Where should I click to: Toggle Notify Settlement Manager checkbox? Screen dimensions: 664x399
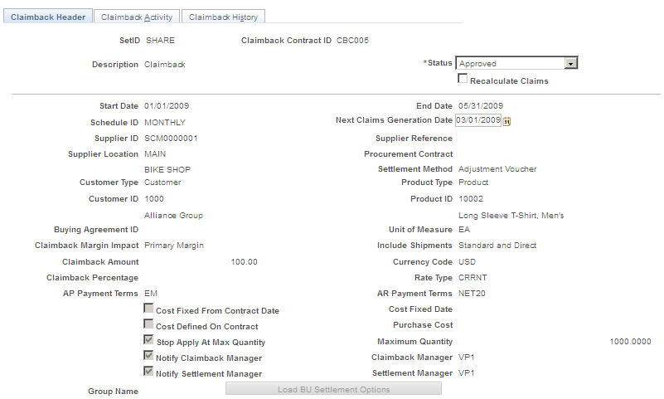[148, 371]
